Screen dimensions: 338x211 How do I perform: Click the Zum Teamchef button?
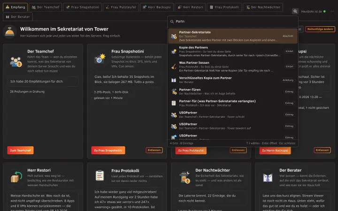[x=20, y=151]
